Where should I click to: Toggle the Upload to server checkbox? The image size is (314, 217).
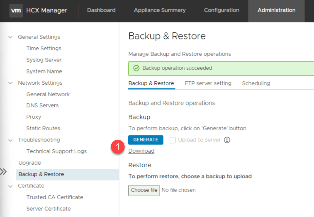173,140
